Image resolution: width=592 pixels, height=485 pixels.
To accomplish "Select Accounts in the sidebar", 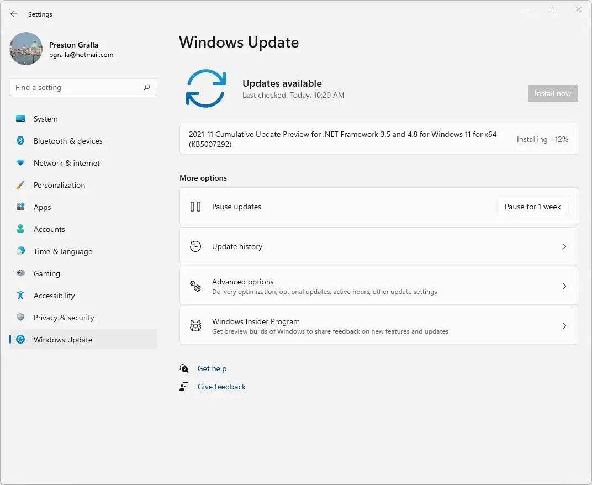I will [83, 229].
